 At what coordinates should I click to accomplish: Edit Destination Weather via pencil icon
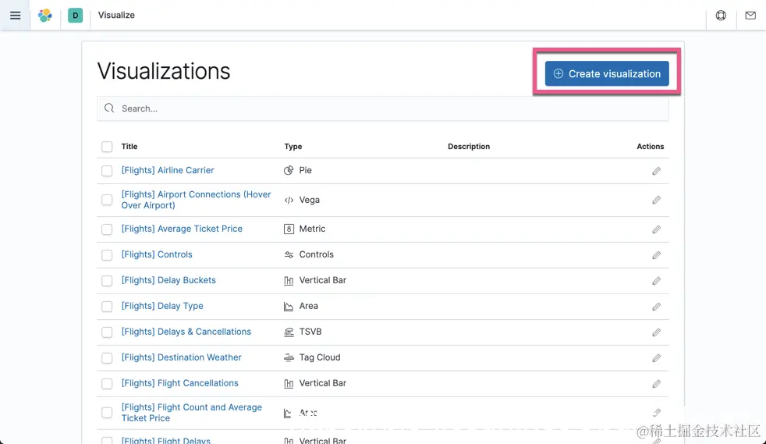tap(656, 358)
